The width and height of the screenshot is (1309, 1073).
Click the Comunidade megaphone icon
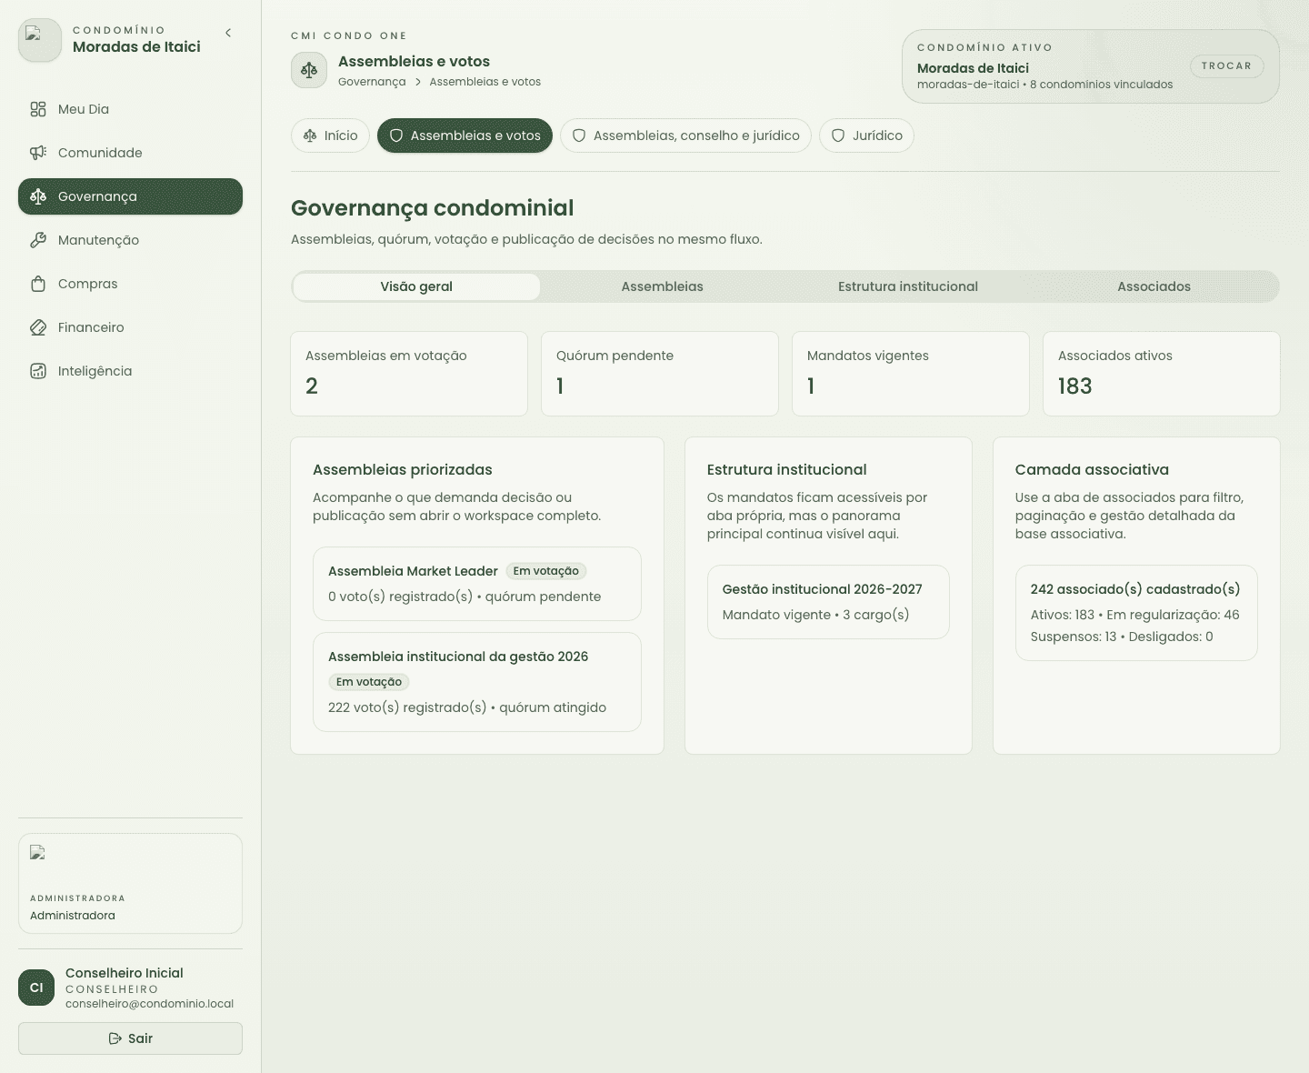pos(38,153)
